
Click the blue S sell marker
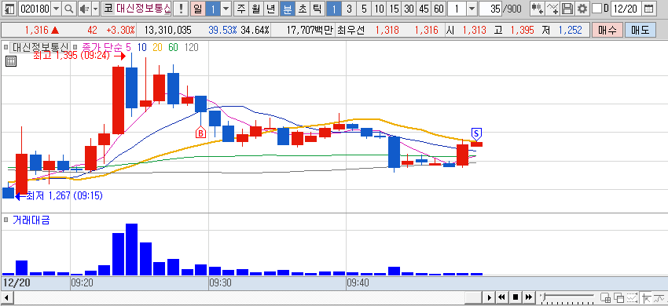(476, 134)
